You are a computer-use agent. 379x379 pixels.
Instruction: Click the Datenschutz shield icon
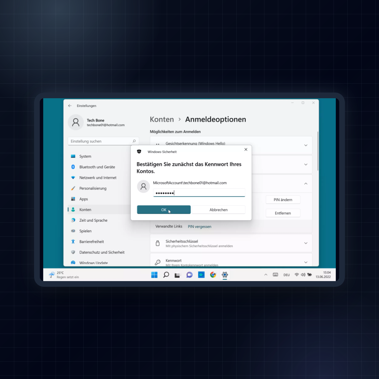tap(73, 252)
